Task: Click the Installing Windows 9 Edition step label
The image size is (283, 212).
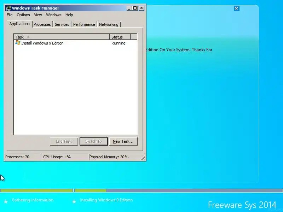Action: pyautogui.click(x=106, y=200)
